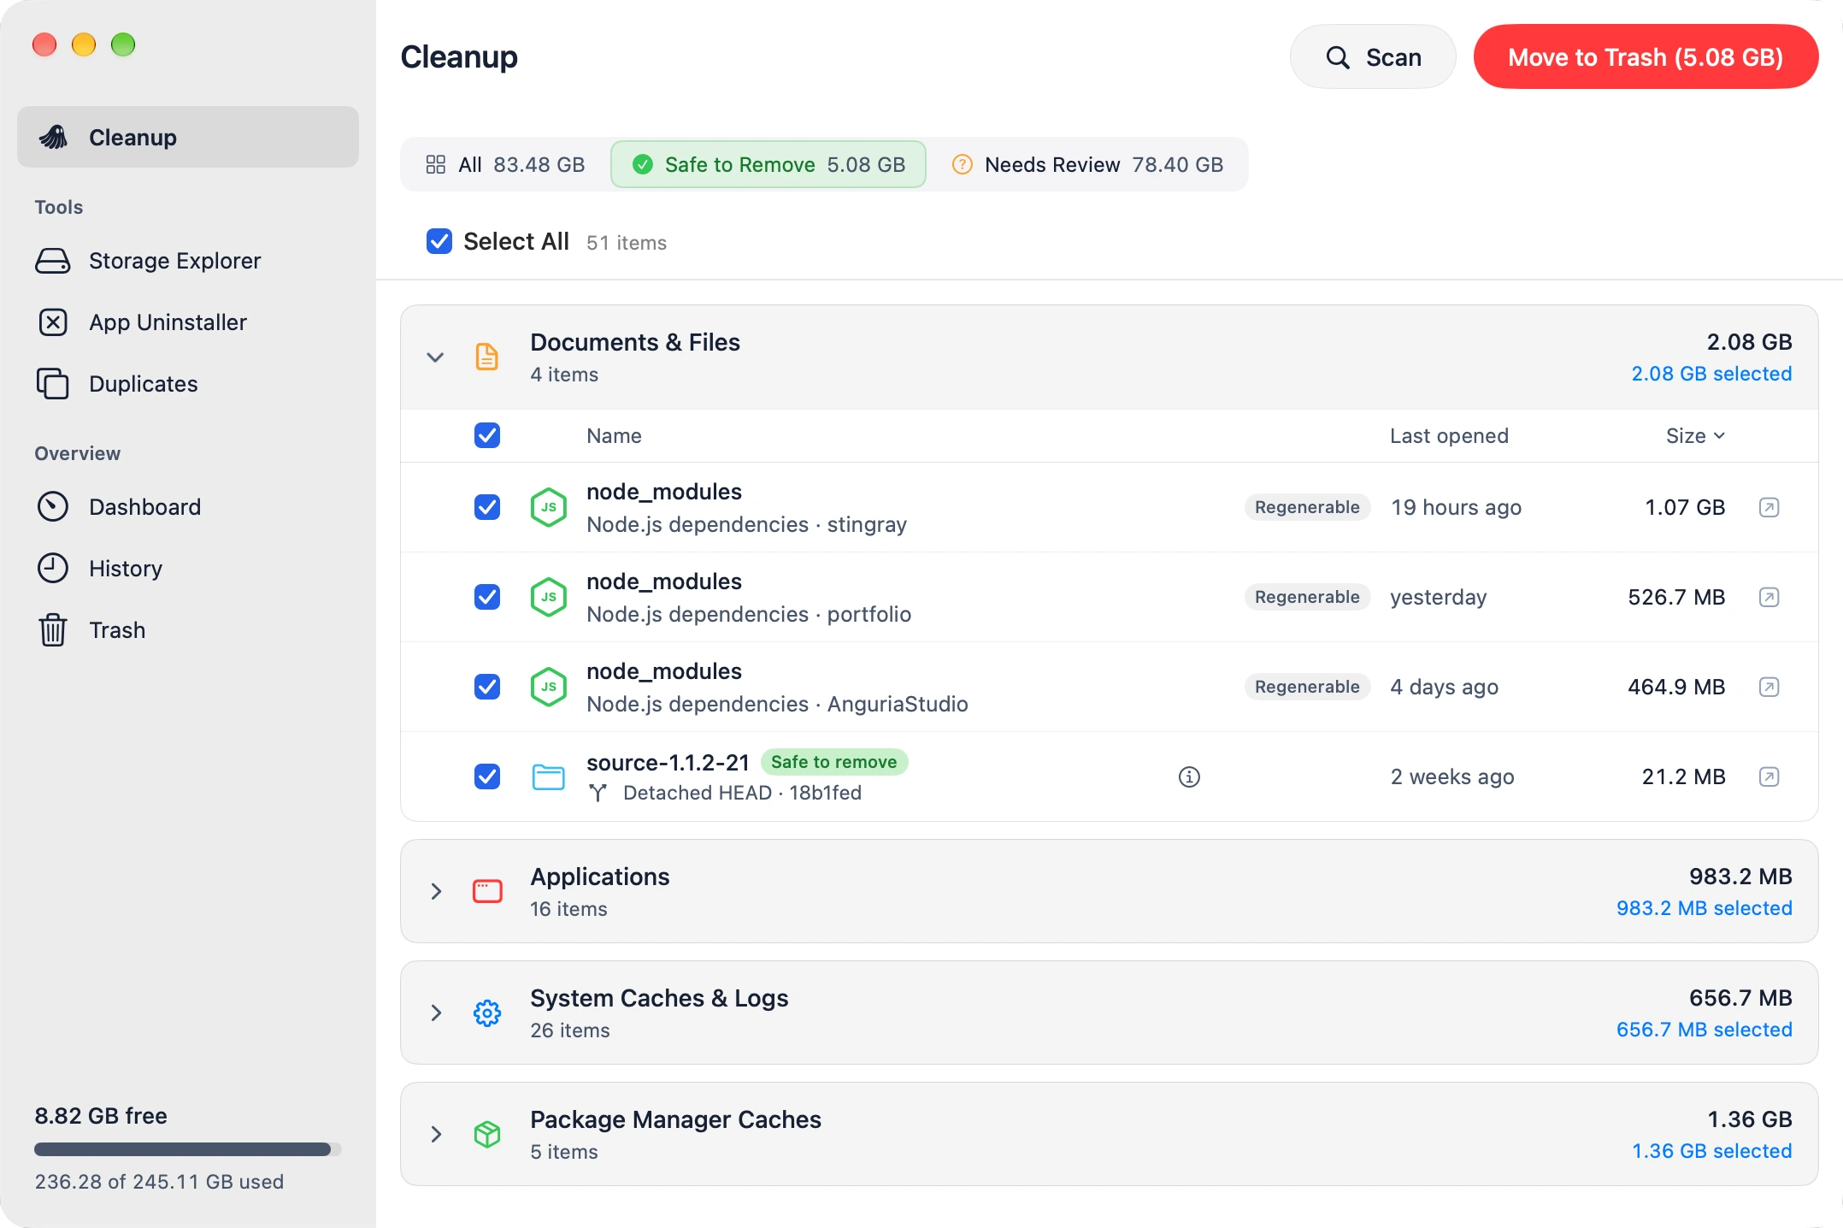Click the 983.2 MB selected link
Screen dimensions: 1843x1228
tap(1704, 908)
